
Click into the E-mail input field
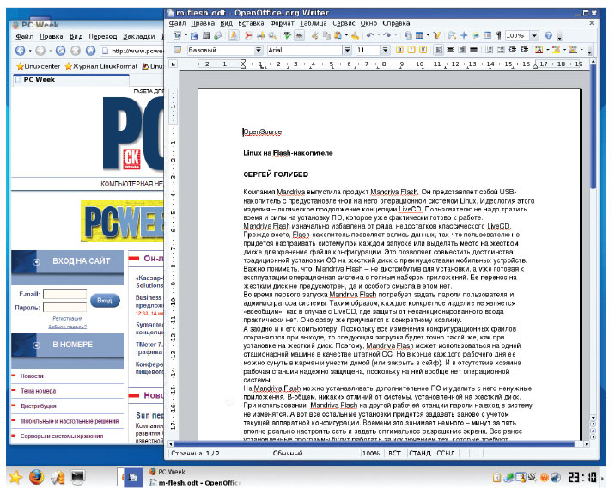[x=65, y=293]
